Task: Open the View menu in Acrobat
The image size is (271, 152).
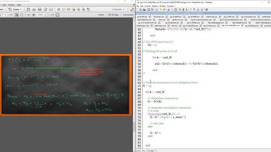Action: [4, 5]
